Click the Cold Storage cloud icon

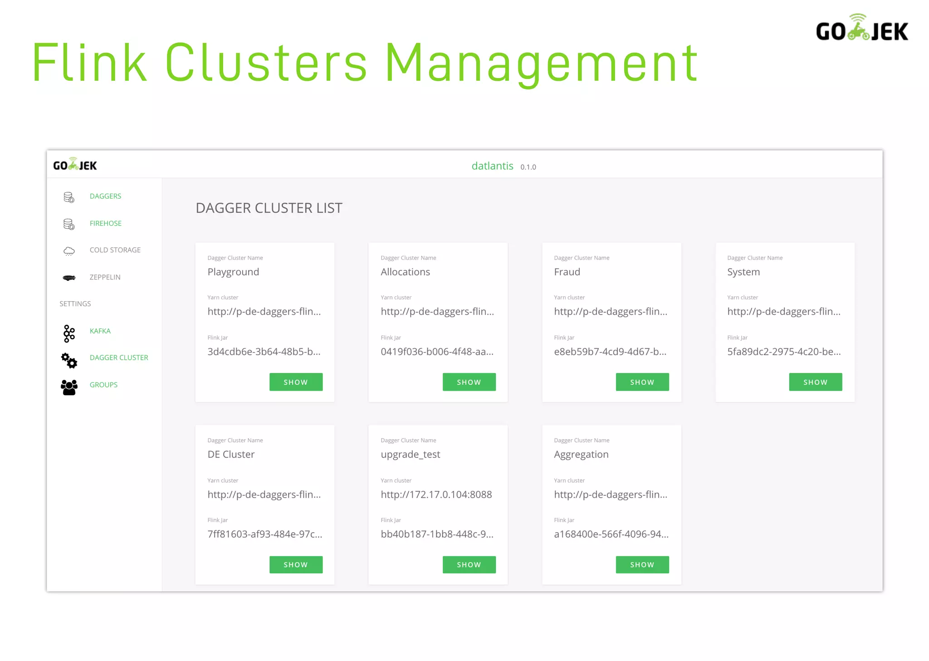[x=69, y=251]
